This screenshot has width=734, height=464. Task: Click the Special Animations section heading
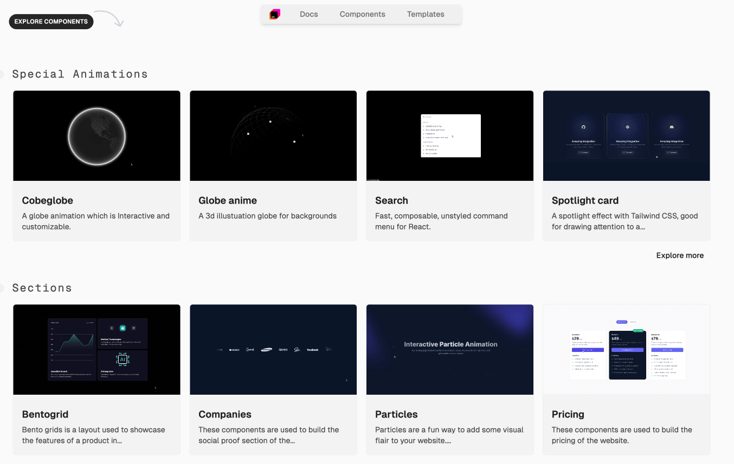click(x=80, y=74)
